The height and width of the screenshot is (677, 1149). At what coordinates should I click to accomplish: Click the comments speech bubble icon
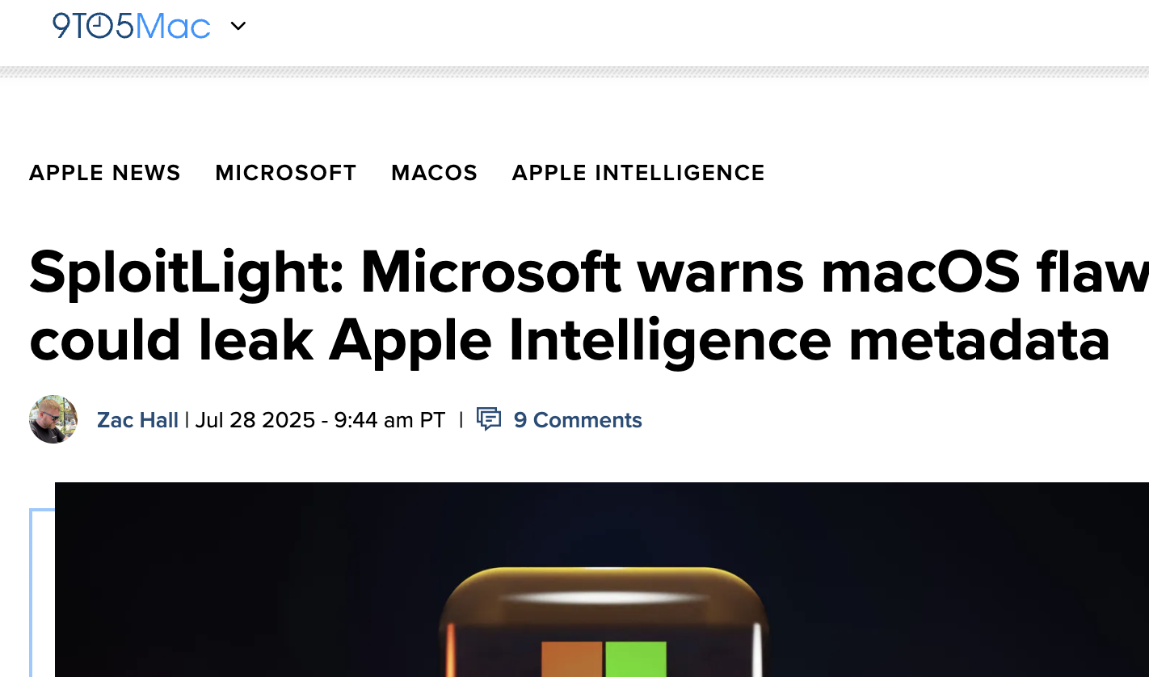point(489,418)
